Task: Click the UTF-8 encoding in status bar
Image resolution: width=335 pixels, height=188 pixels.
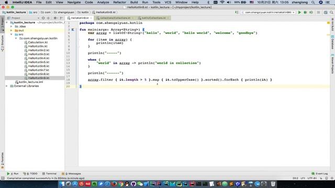Action: [312, 178]
